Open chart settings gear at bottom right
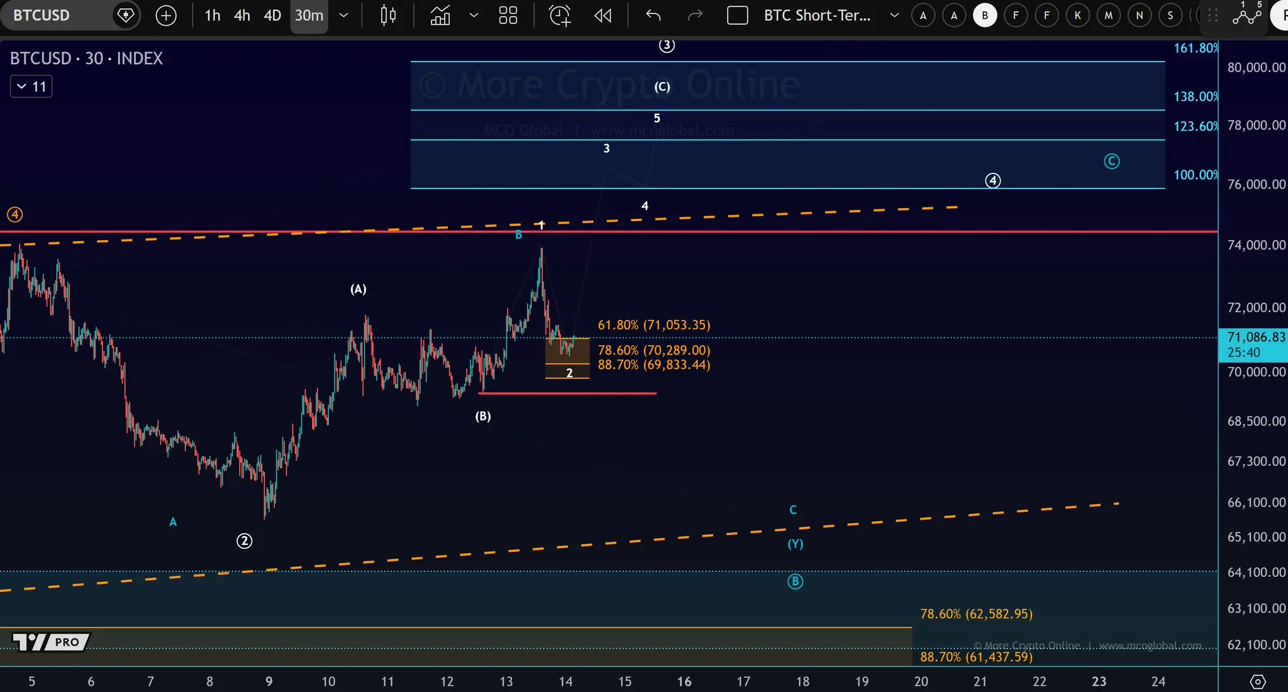The width and height of the screenshot is (1288, 692). pyautogui.click(x=1257, y=681)
